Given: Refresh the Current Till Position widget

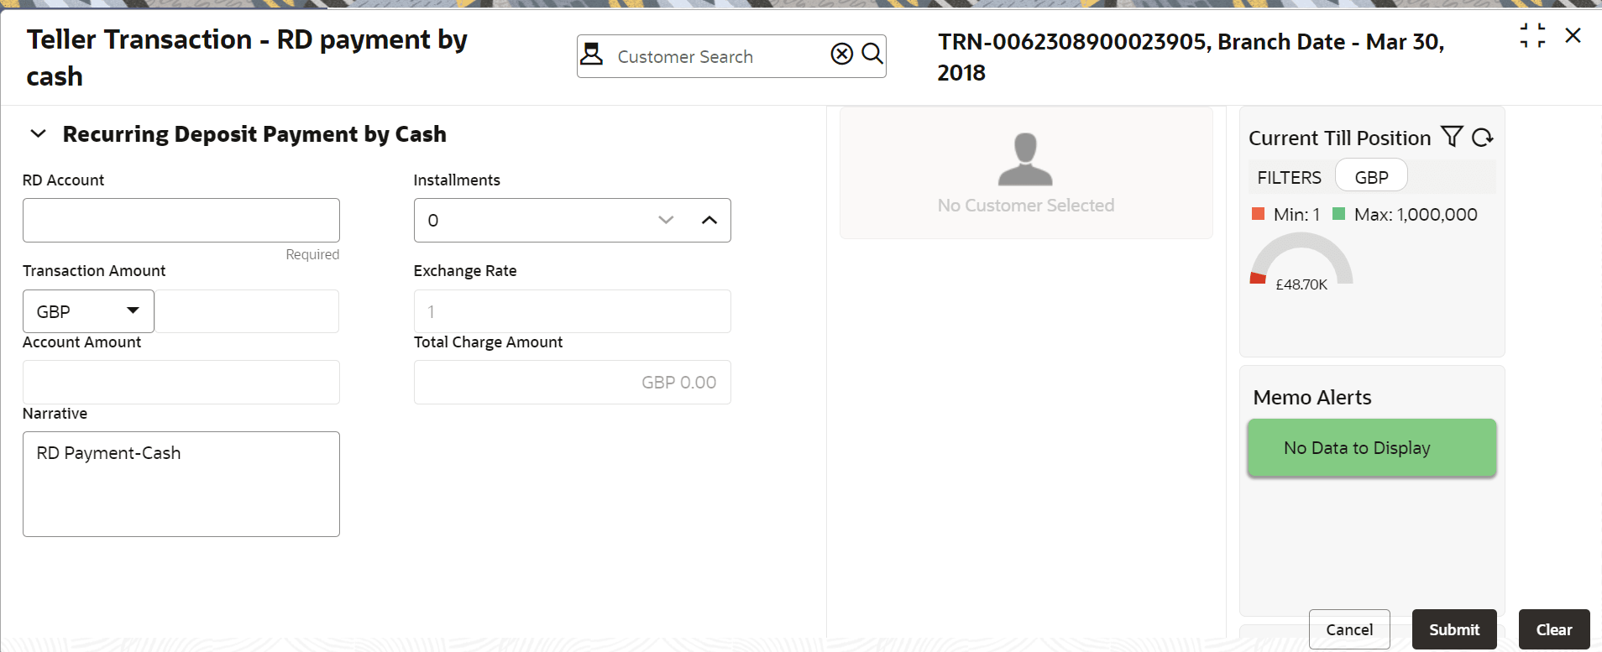Looking at the screenshot, I should click(1483, 137).
